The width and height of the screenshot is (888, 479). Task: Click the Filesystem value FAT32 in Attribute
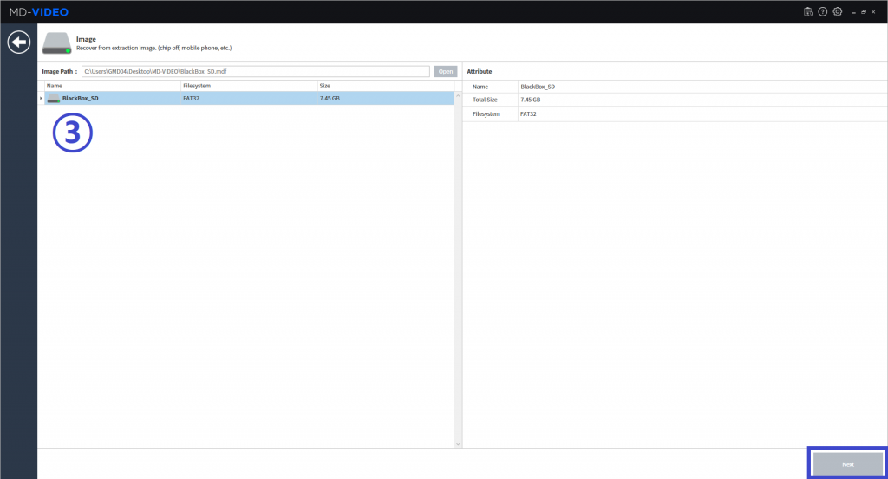coord(528,113)
